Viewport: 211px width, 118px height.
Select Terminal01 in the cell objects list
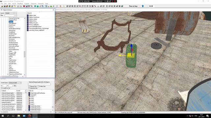(34, 95)
